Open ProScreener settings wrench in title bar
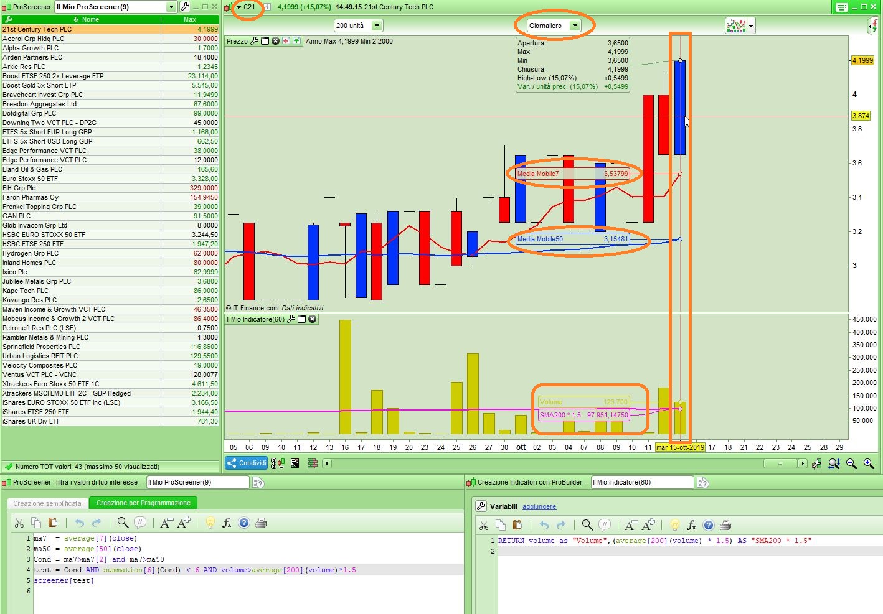The width and height of the screenshot is (883, 614). pyautogui.click(x=185, y=7)
